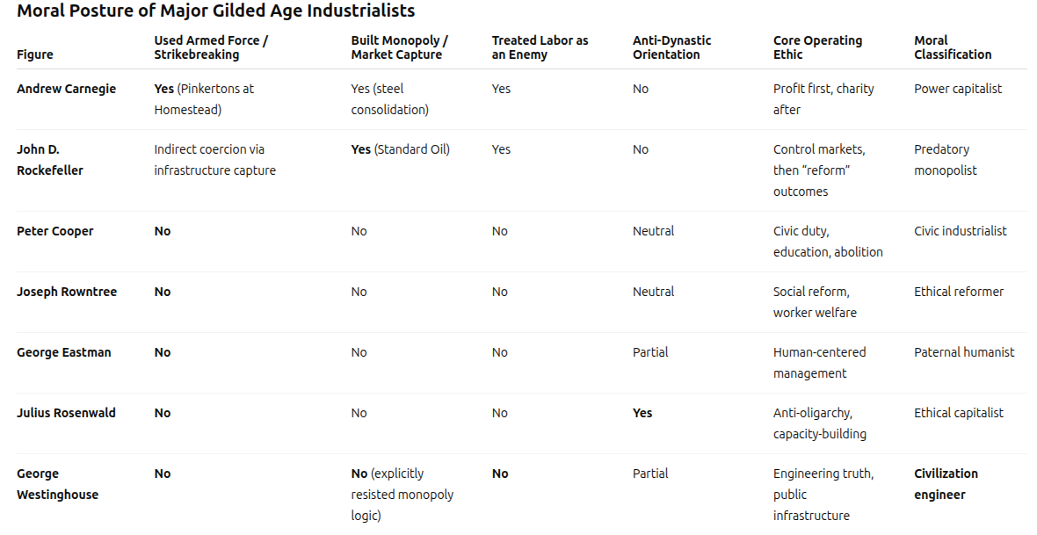Click 'Built Monopoly / Market Capture' column header
Viewport: 1037px width, 535px height.
click(400, 47)
